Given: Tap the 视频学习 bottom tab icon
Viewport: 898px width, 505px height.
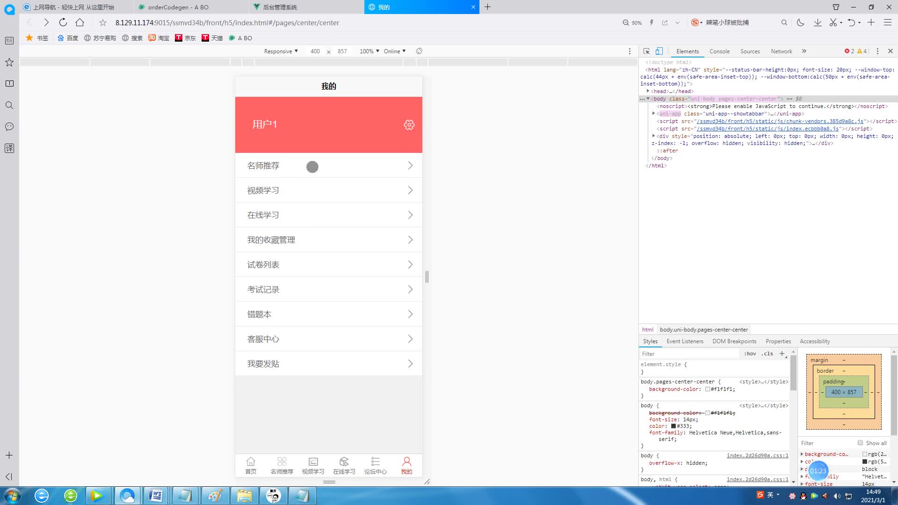Looking at the screenshot, I should point(313,462).
